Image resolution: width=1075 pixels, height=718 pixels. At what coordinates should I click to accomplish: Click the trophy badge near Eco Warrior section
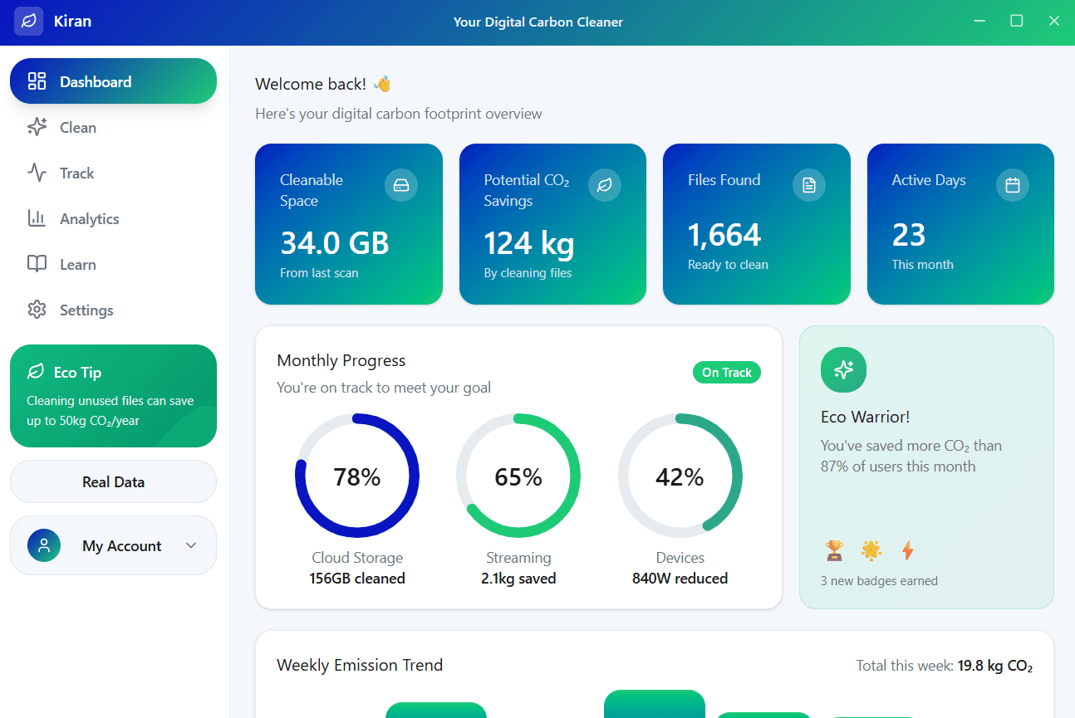coord(834,550)
